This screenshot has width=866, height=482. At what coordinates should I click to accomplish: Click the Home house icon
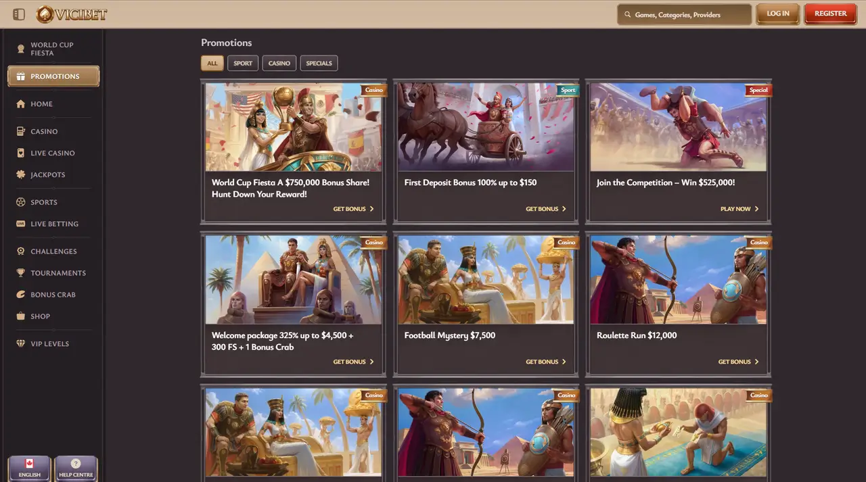coord(20,104)
